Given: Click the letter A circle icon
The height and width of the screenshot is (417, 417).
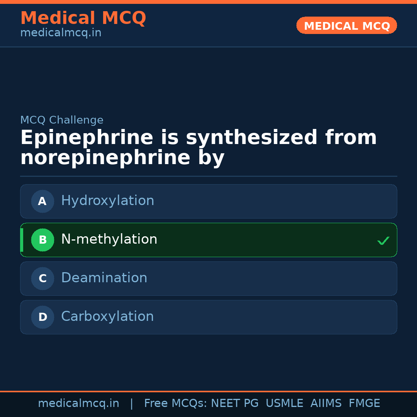Looking at the screenshot, I should tap(42, 201).
